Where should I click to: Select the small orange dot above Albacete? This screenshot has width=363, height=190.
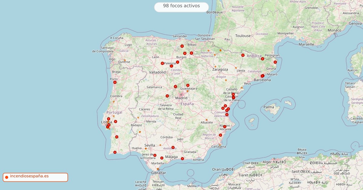207,120
